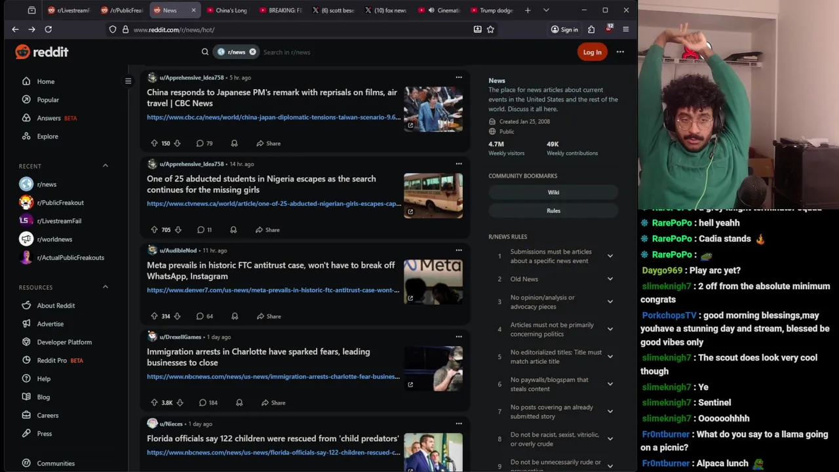Expand rule 4 about politics articles
839x472 pixels.
coord(610,329)
